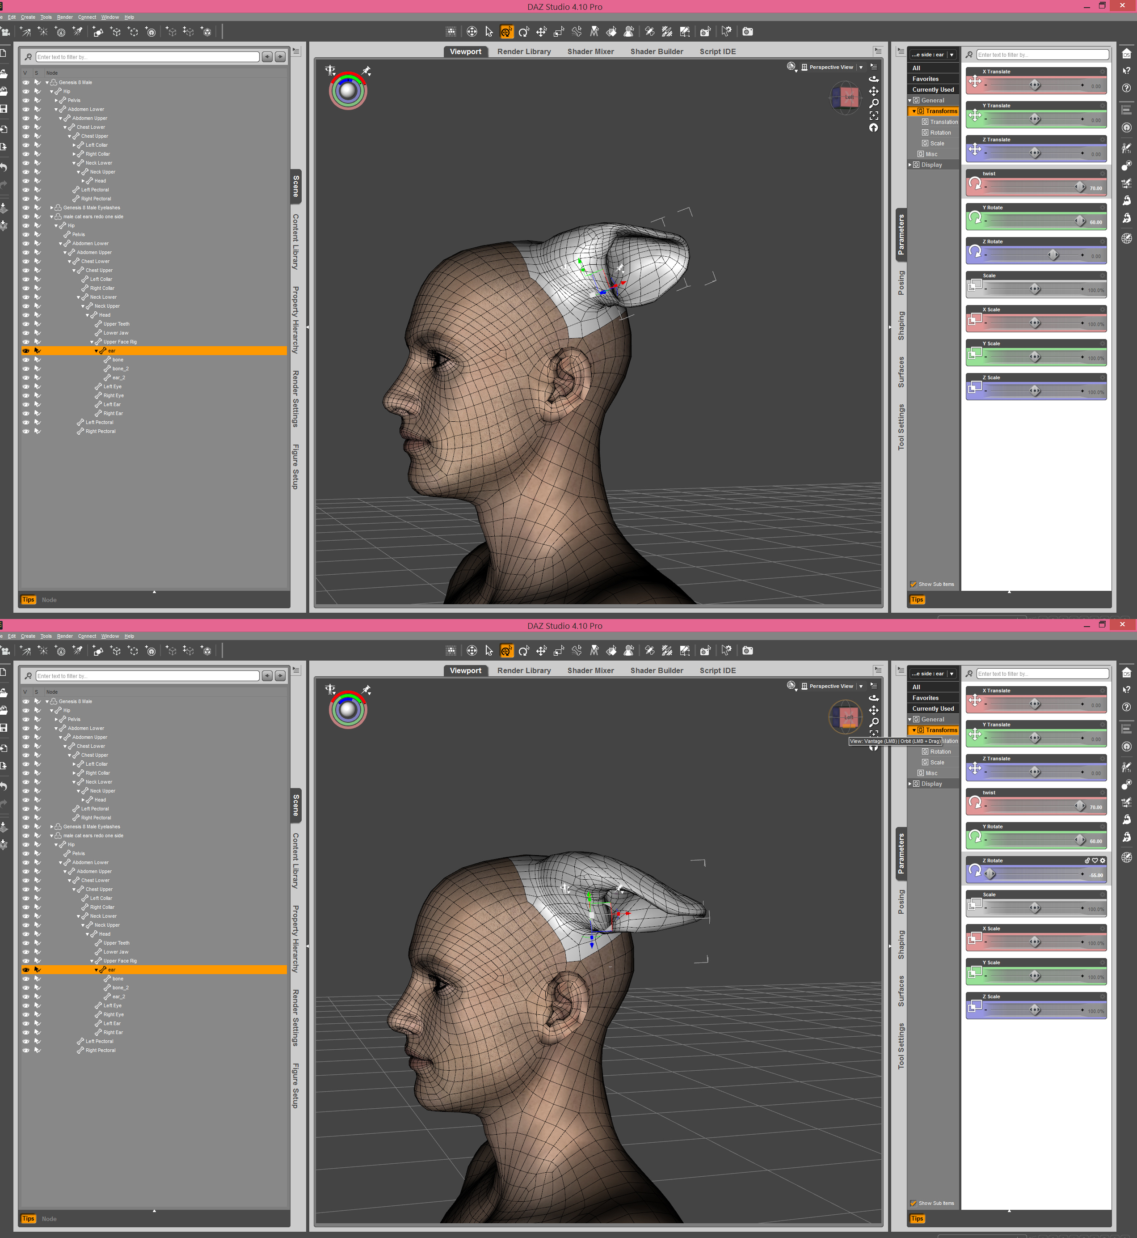Image resolution: width=1137 pixels, height=1238 pixels.
Task: Hide the 'bone' node in top Scene tree
Action: (26, 360)
